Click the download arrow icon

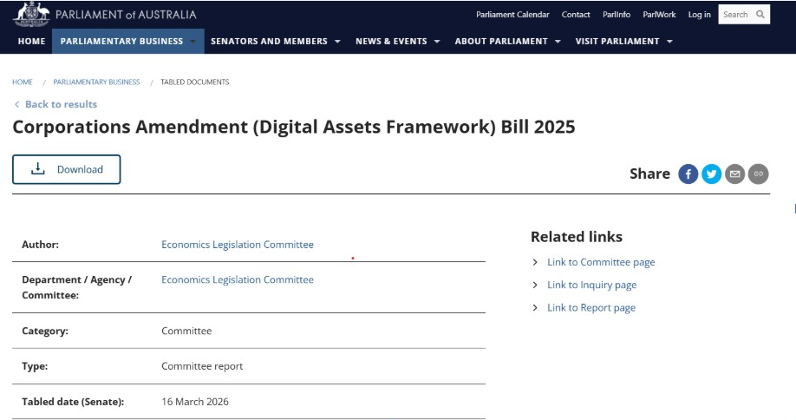point(38,168)
